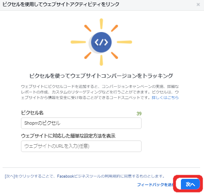Click heading ピクセルを使ってウェブサイトコンバージョンをトラッキング
The height and width of the screenshot is (193, 204).
[x=101, y=76]
